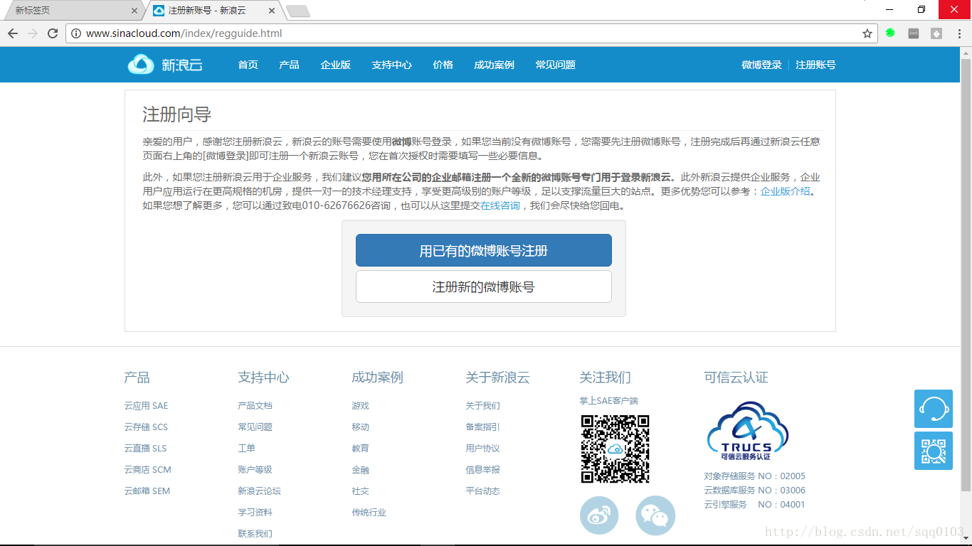The image size is (972, 546).
Task: Open the floating customer service headset icon
Action: click(x=934, y=409)
